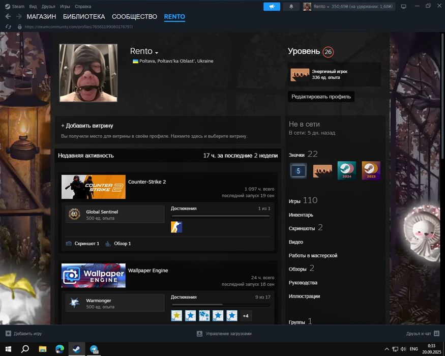445x356 pixels.
Task: Open the Видео link
Action: pyautogui.click(x=295, y=242)
